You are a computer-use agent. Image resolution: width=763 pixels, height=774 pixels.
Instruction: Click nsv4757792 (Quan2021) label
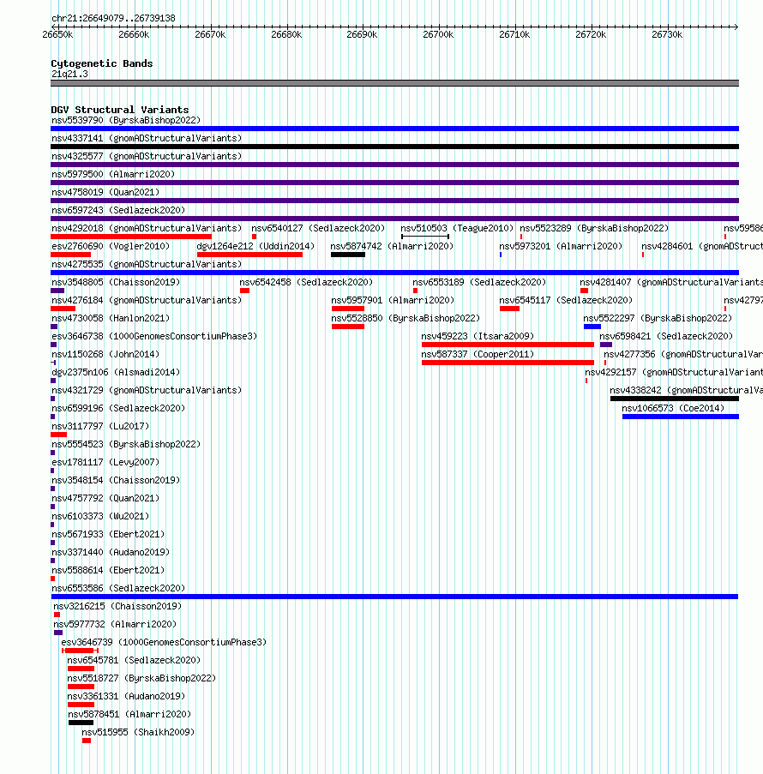coord(105,498)
